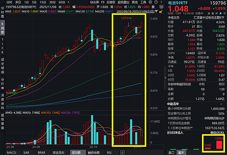The image size is (227, 155).
Task: Click the MA250 0.651 label
Action: [x=104, y=11]
